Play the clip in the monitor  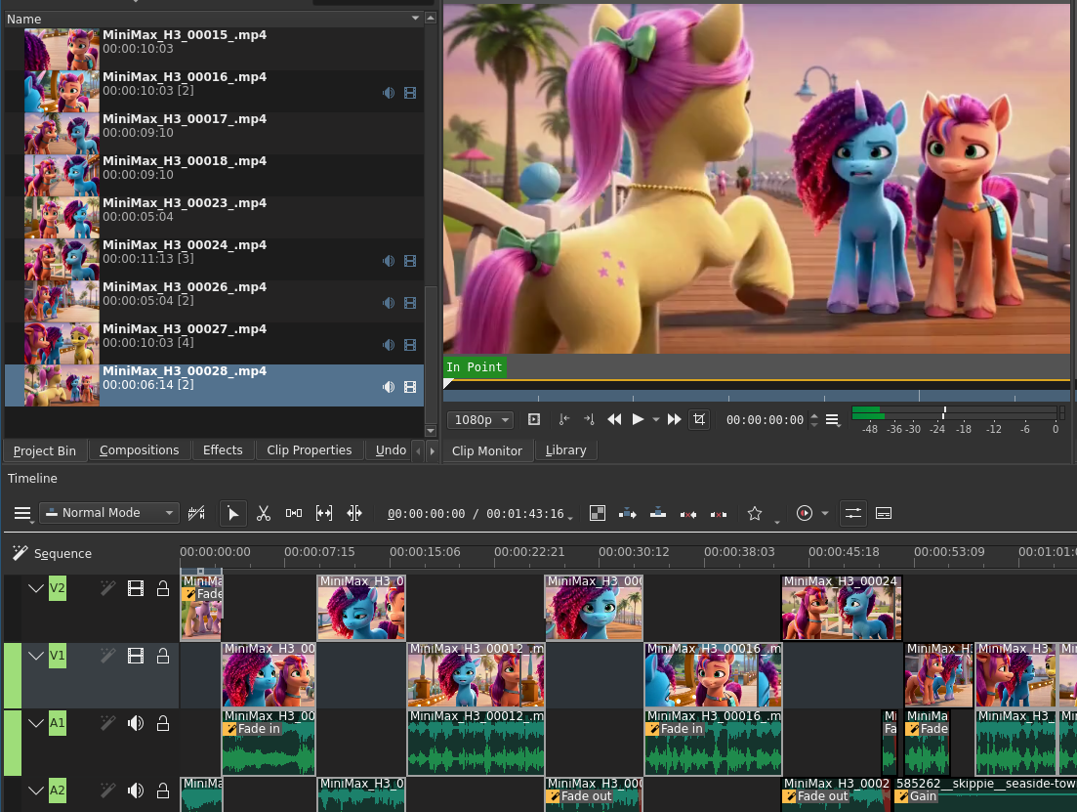[638, 419]
